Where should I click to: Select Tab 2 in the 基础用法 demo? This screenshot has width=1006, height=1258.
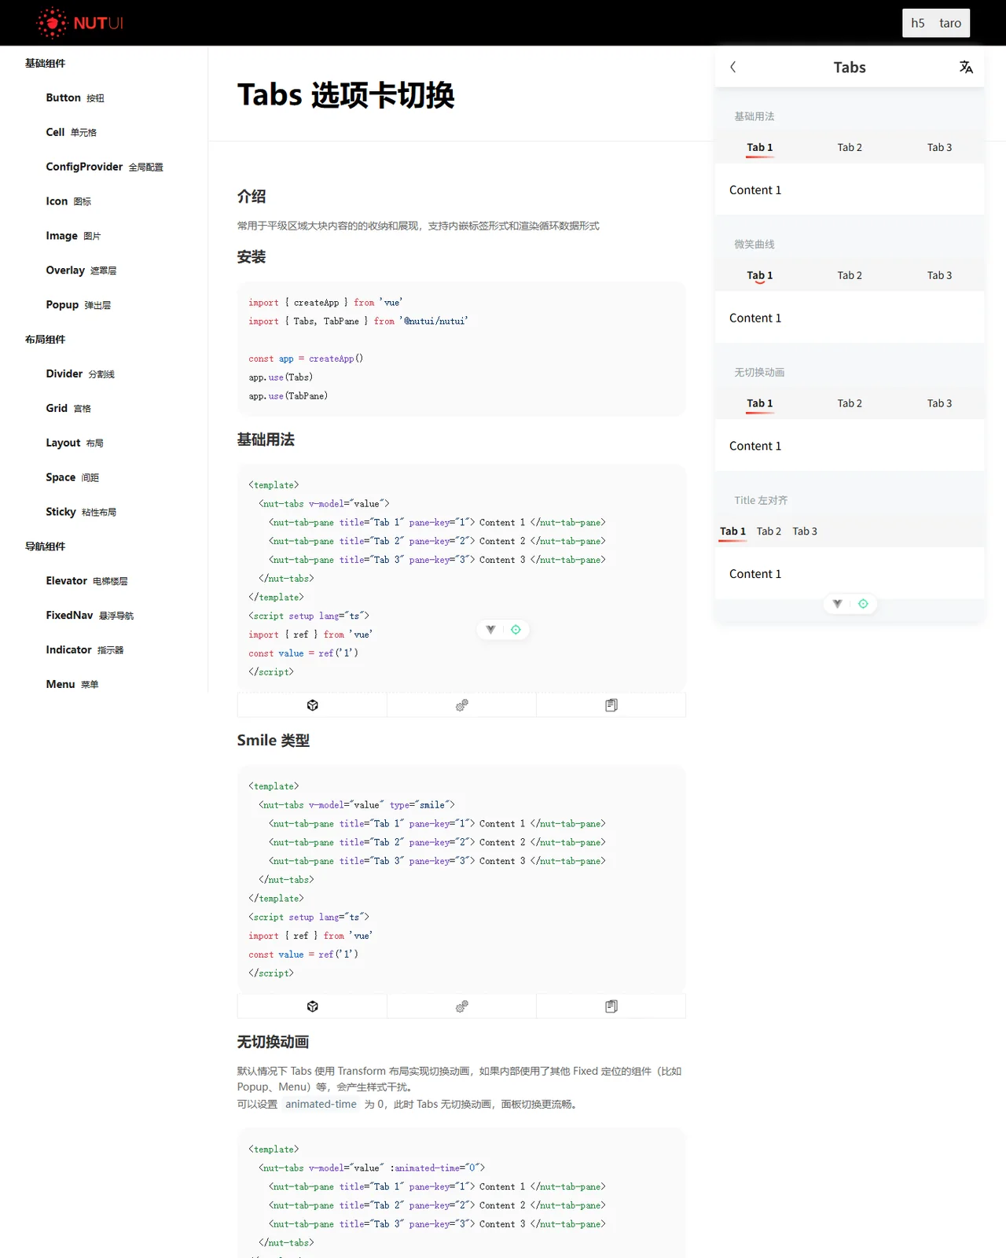pos(850,147)
